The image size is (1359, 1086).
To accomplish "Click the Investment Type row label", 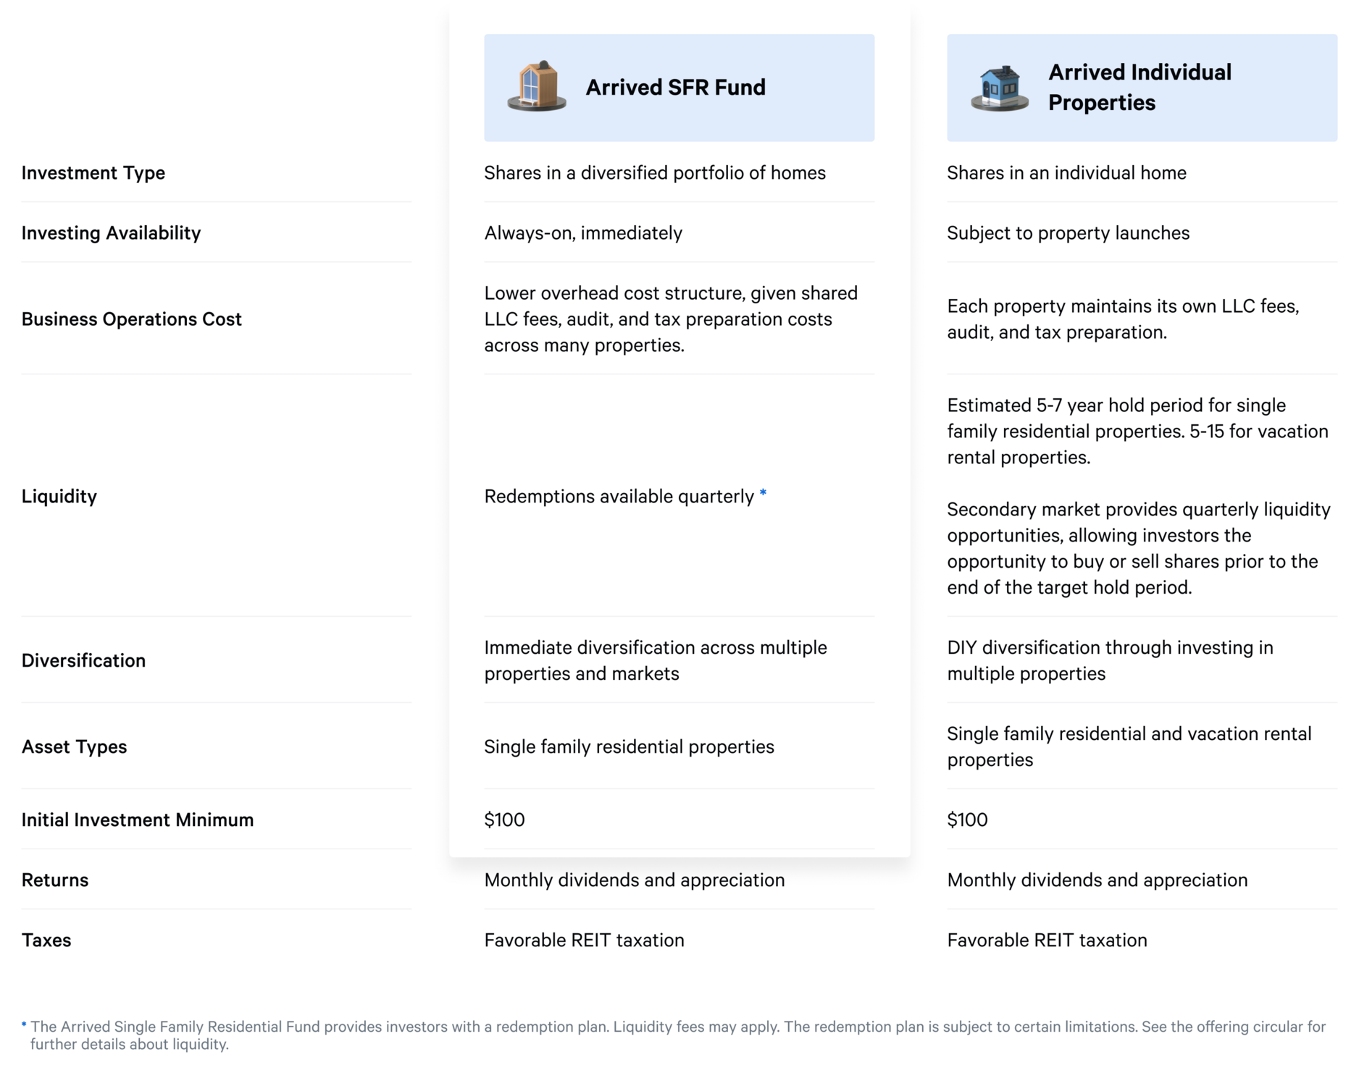I will (93, 173).
